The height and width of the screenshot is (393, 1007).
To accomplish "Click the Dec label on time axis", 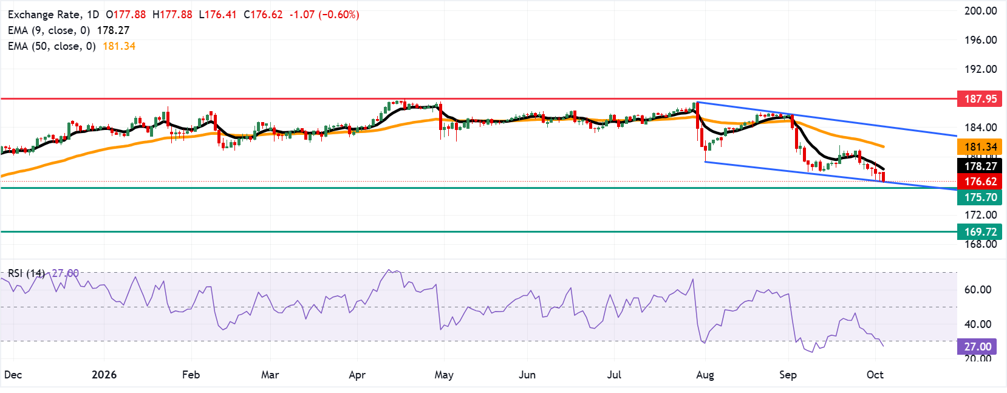I will click(13, 375).
